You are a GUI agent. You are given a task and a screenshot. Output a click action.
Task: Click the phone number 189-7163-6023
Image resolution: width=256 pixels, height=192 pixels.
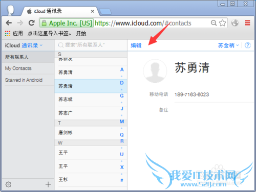point(191,94)
